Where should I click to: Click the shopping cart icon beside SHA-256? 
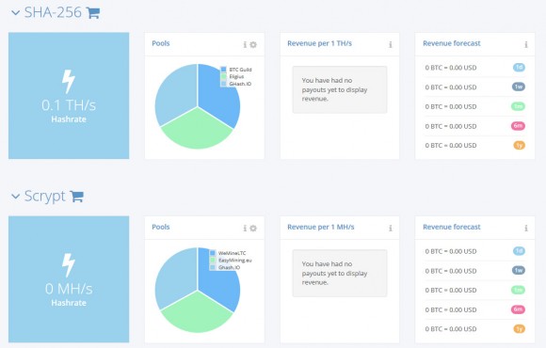click(x=93, y=13)
